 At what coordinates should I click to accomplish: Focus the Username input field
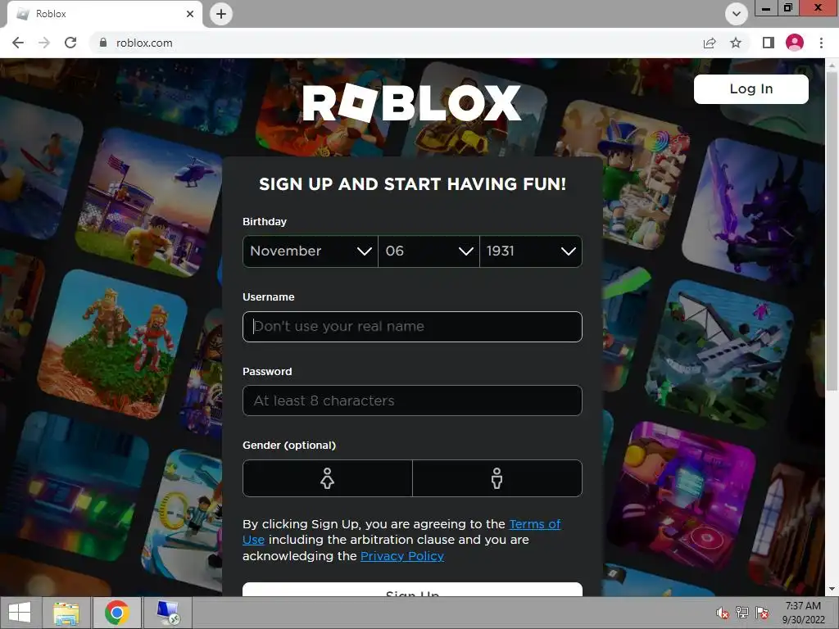412,326
